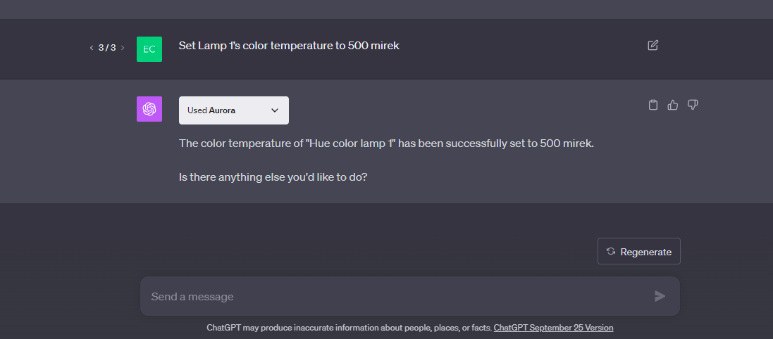The image size is (773, 339).
Task: Go to the previous prompt version arrow
Action: pyautogui.click(x=91, y=48)
